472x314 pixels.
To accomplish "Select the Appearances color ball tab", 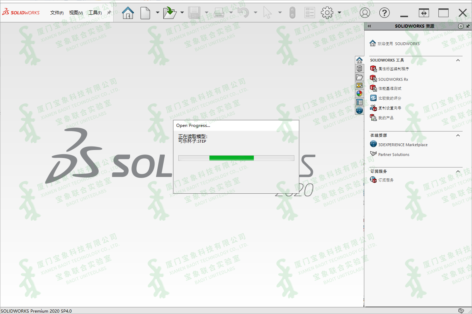I will pos(359,94).
